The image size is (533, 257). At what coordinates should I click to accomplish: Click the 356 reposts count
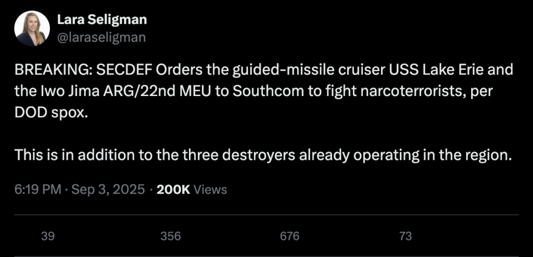170,236
